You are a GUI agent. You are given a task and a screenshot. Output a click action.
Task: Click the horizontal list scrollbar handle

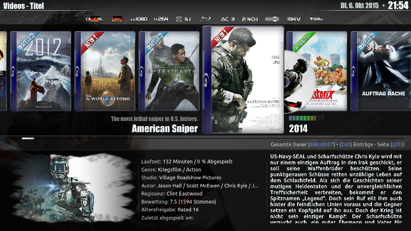(28, 138)
